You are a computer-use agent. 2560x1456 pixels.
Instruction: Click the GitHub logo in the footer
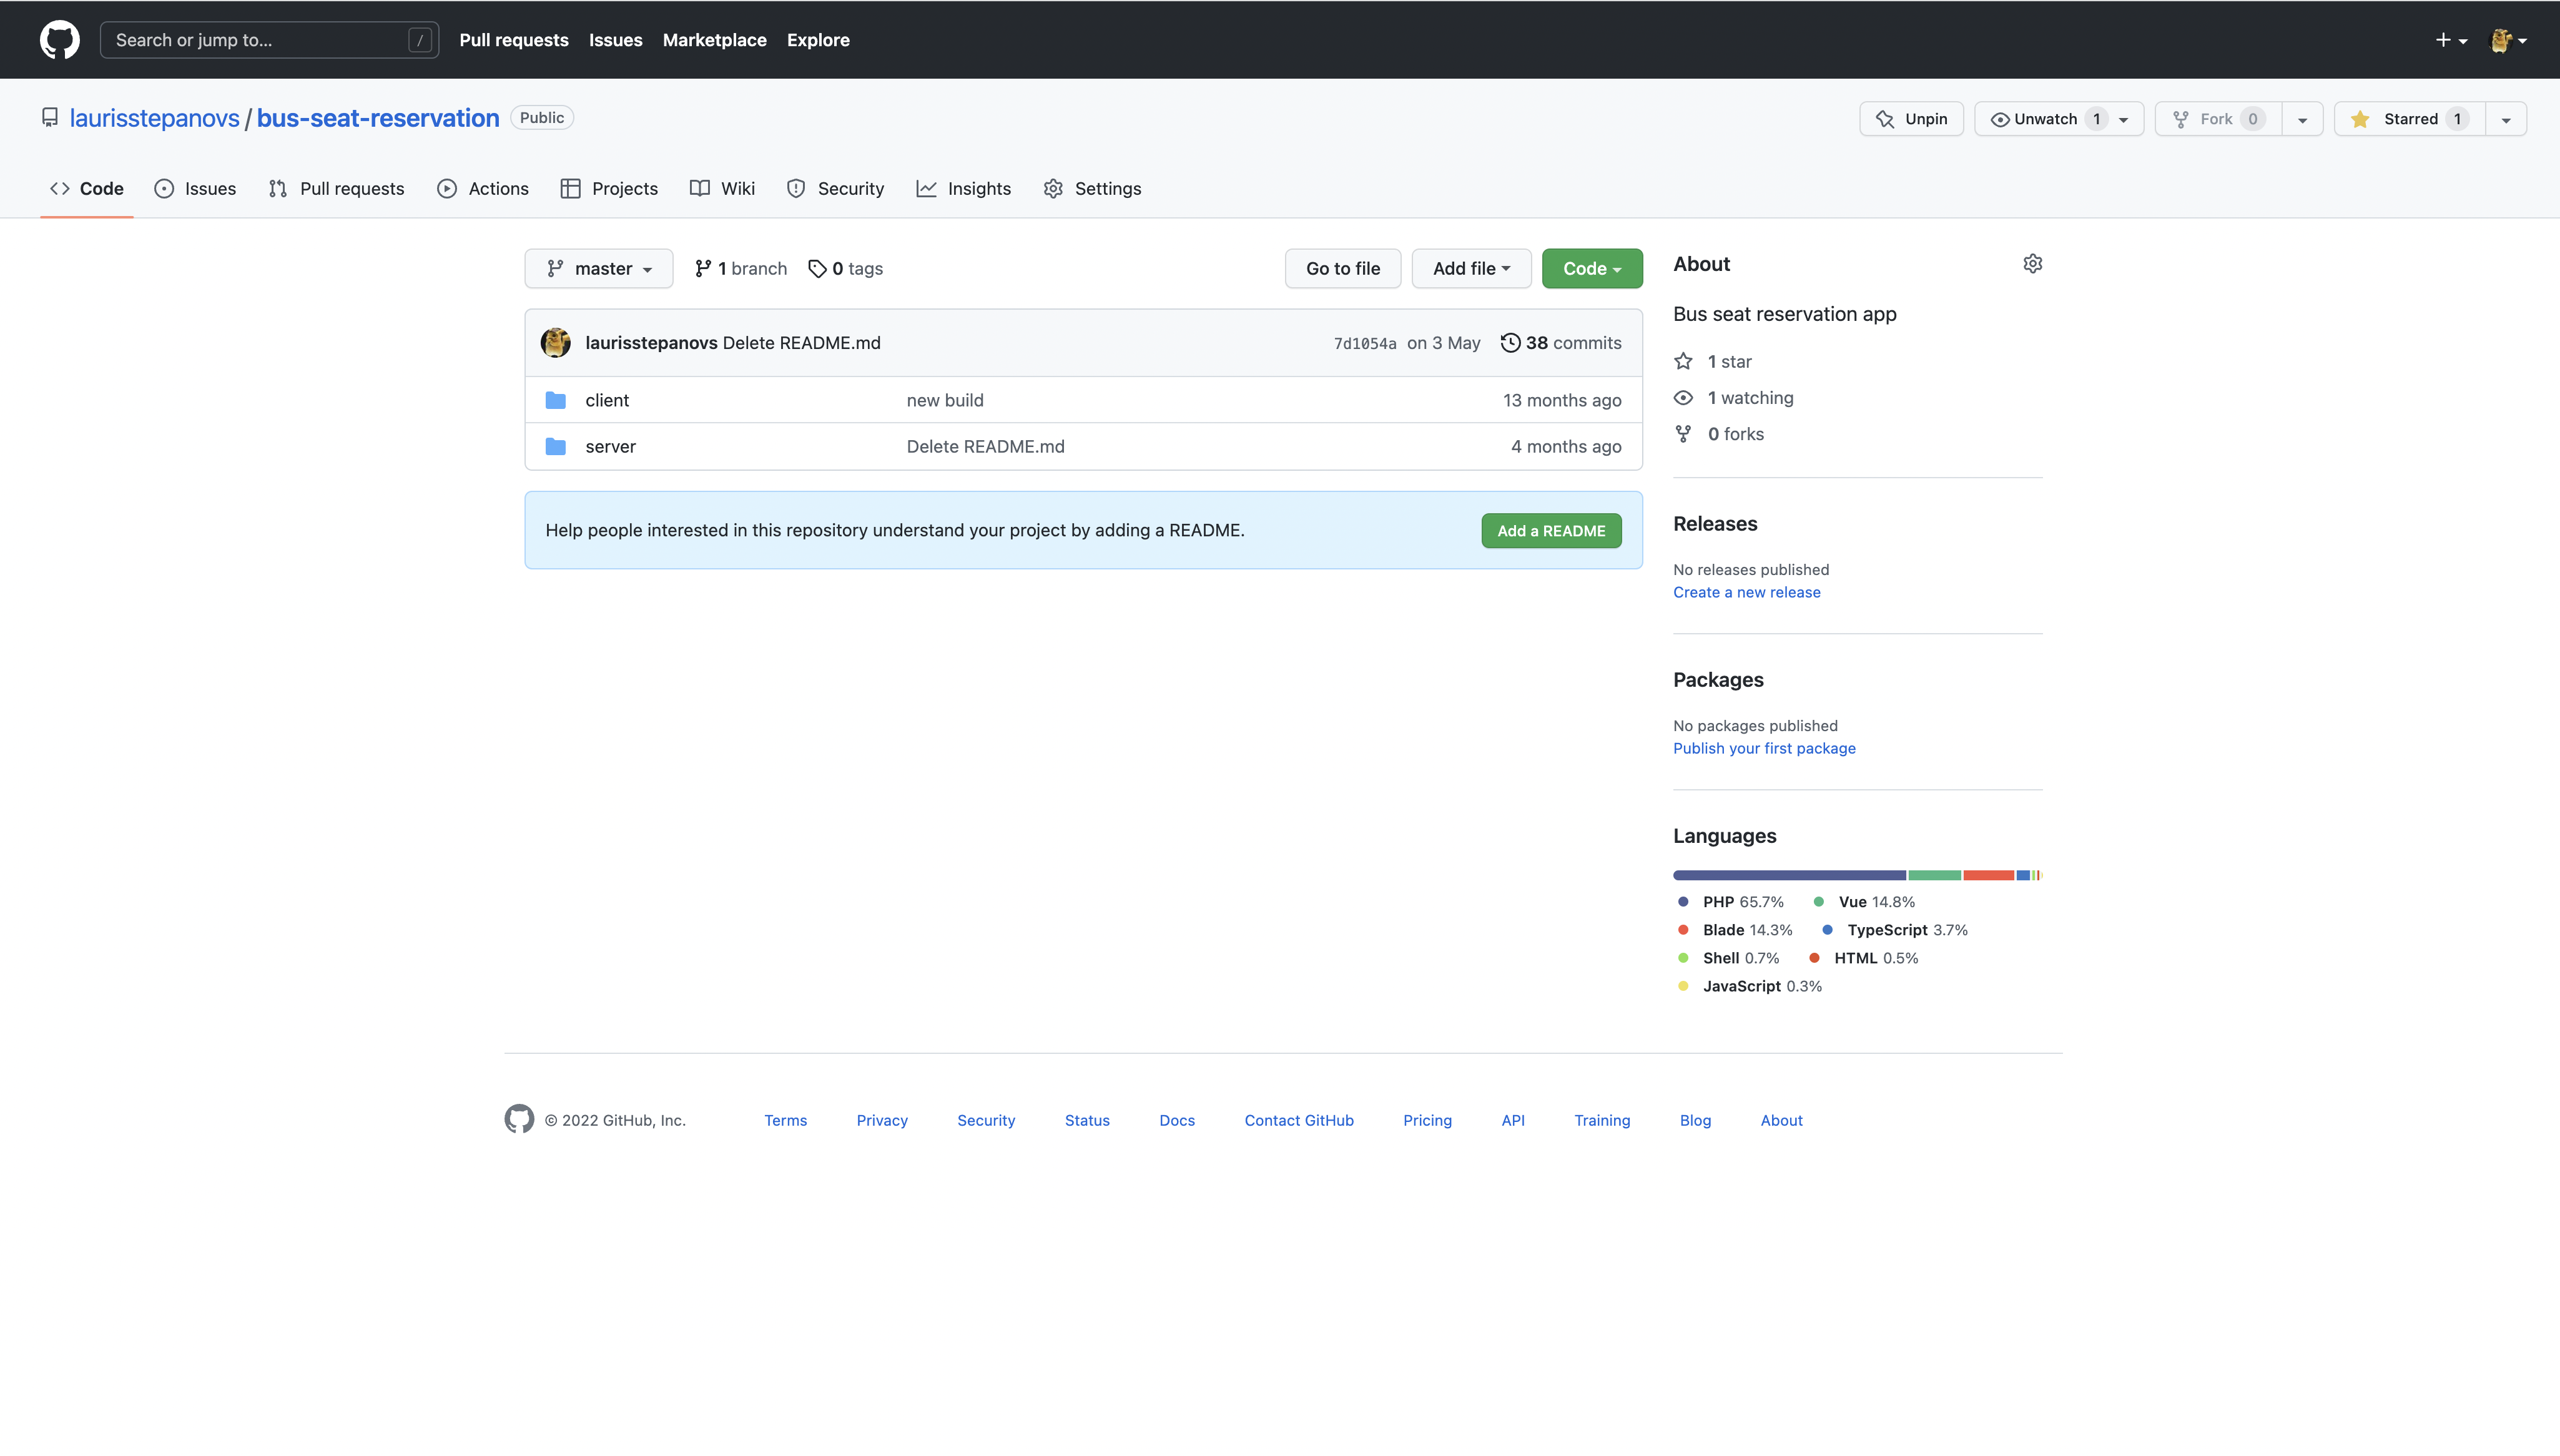click(519, 1119)
